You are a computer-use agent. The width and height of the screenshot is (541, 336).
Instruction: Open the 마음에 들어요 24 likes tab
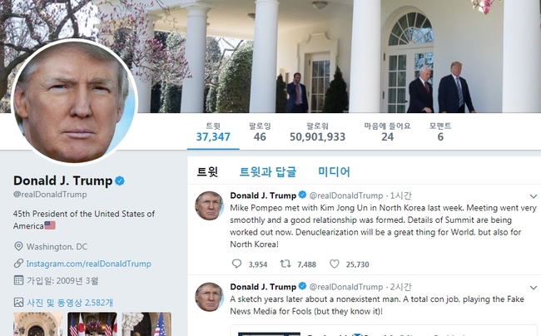tap(388, 132)
